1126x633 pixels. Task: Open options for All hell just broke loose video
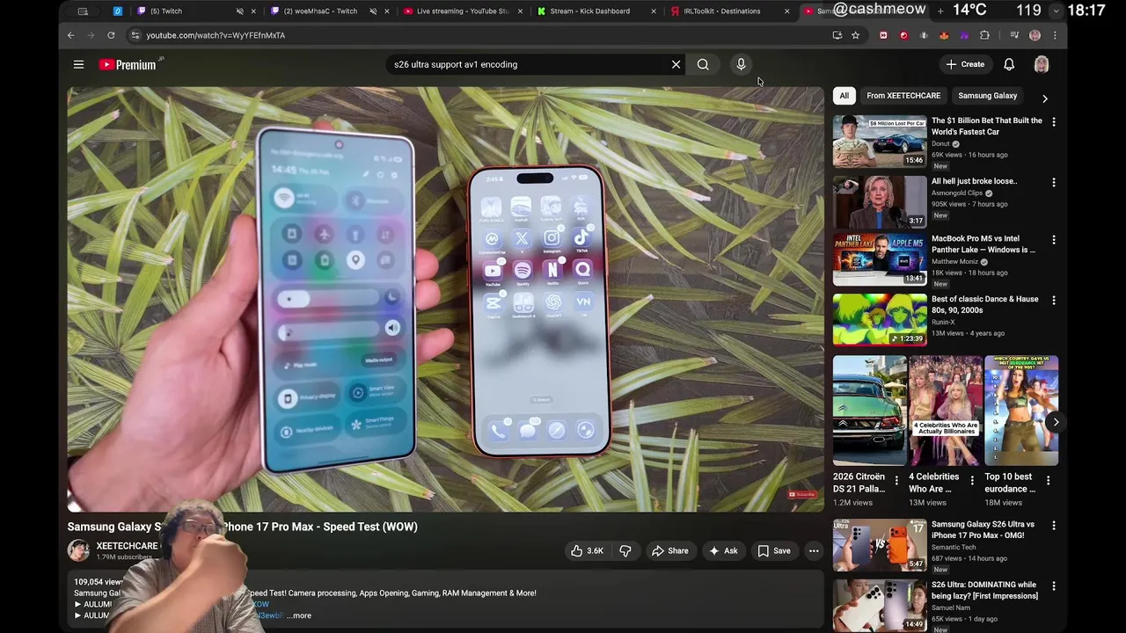point(1054,183)
